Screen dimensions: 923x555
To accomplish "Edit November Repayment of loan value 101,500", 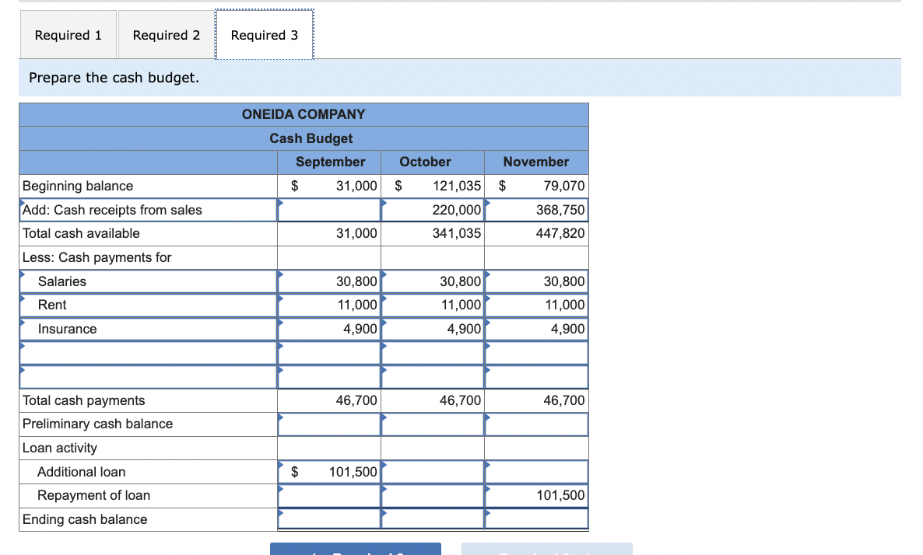I will click(x=536, y=496).
